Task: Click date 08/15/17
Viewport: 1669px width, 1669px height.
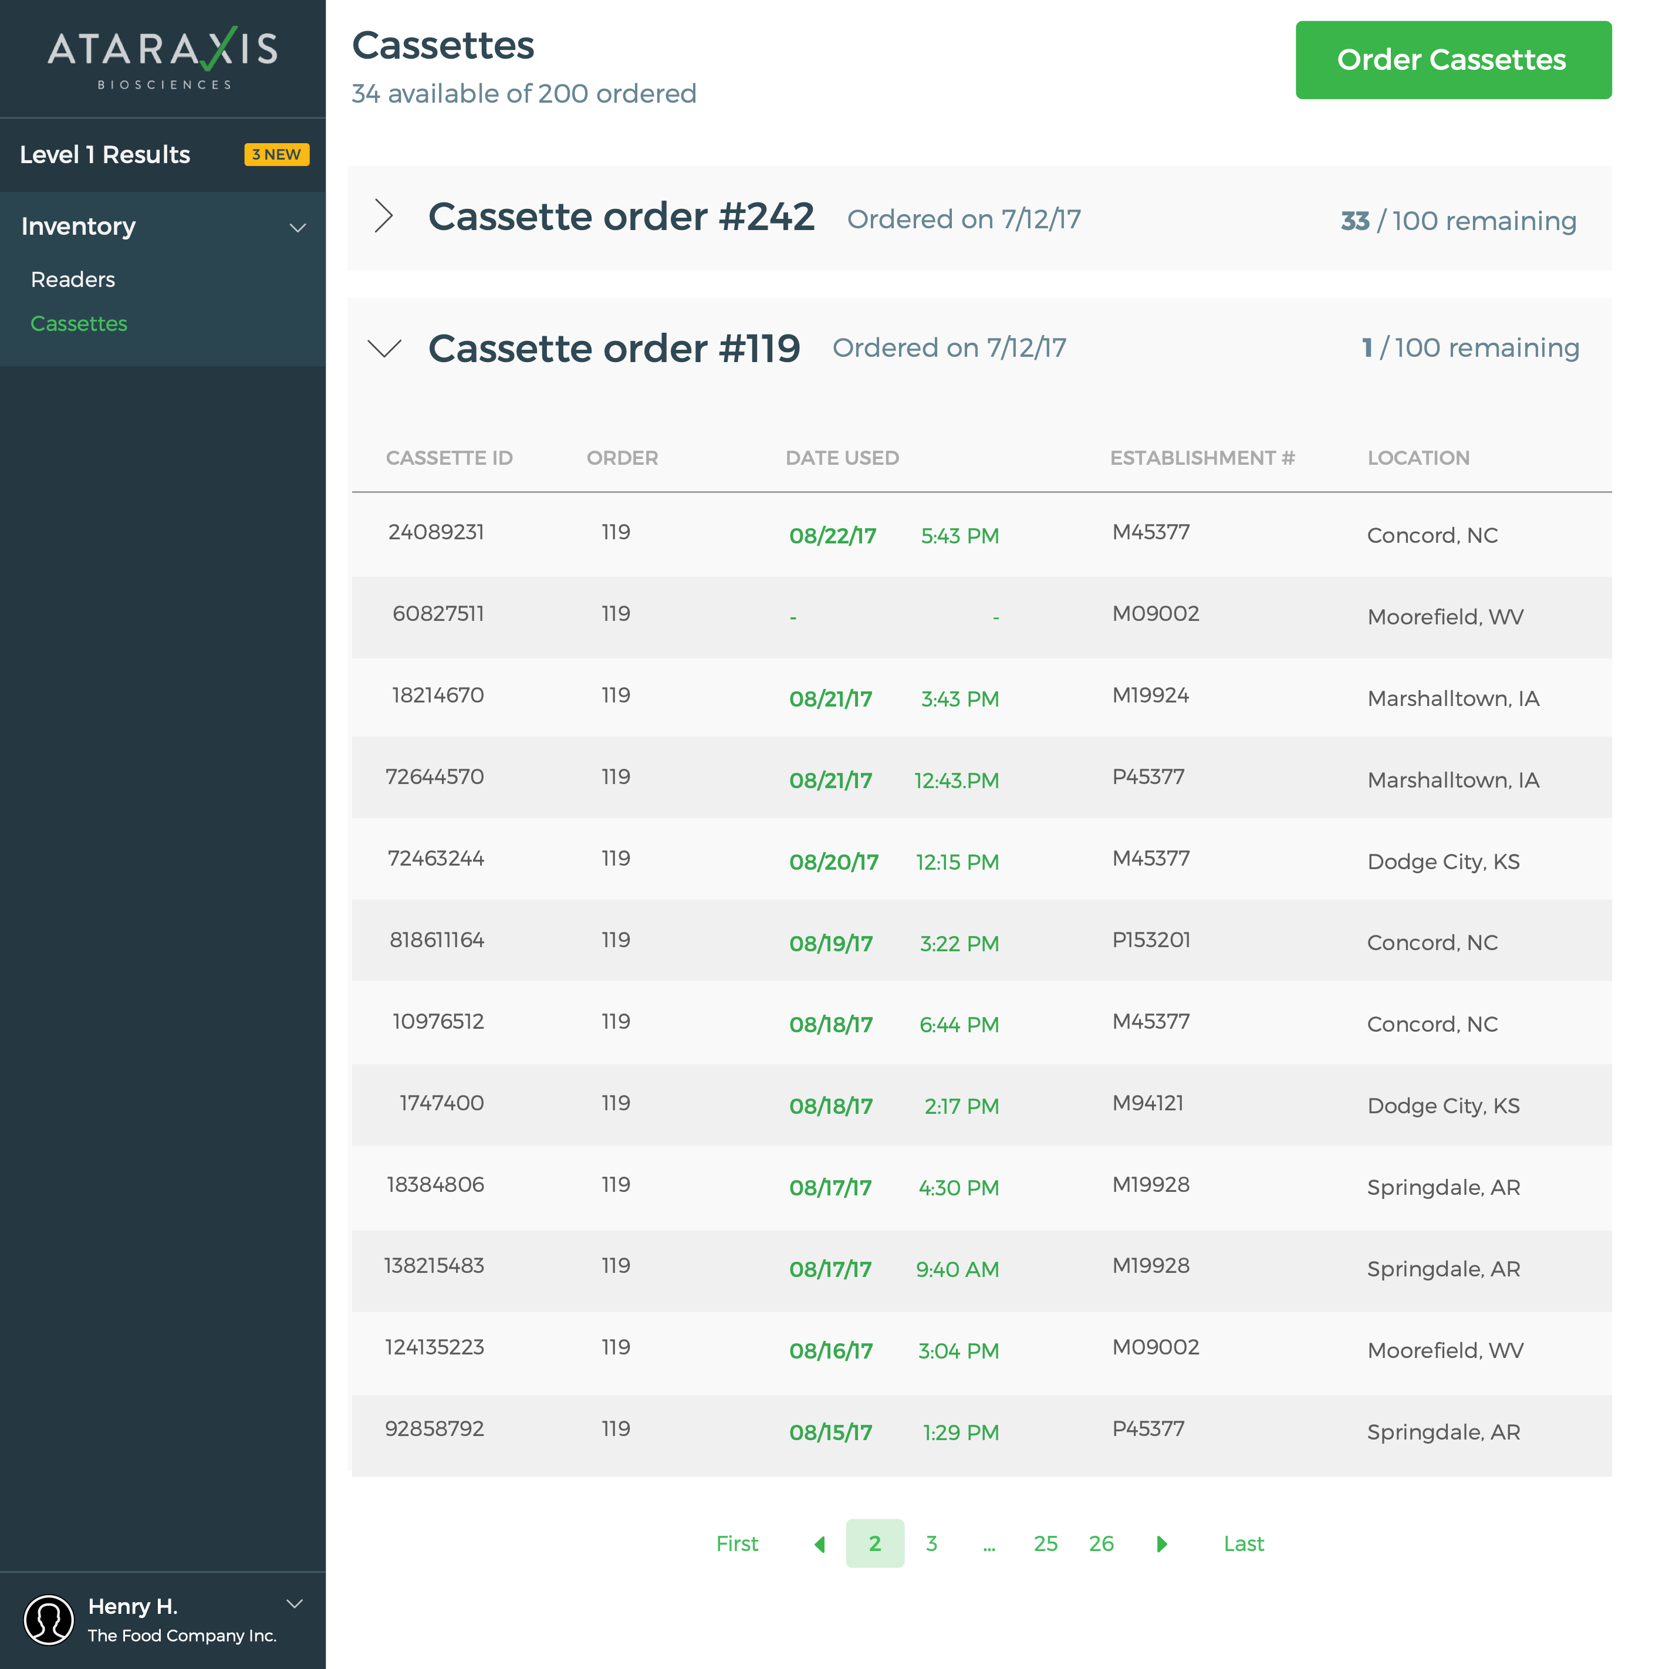Action: coord(831,1432)
